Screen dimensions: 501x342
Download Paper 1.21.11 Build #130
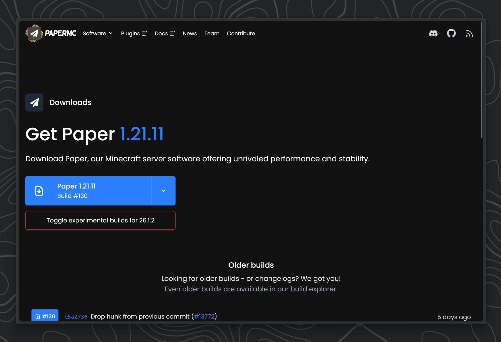(89, 190)
